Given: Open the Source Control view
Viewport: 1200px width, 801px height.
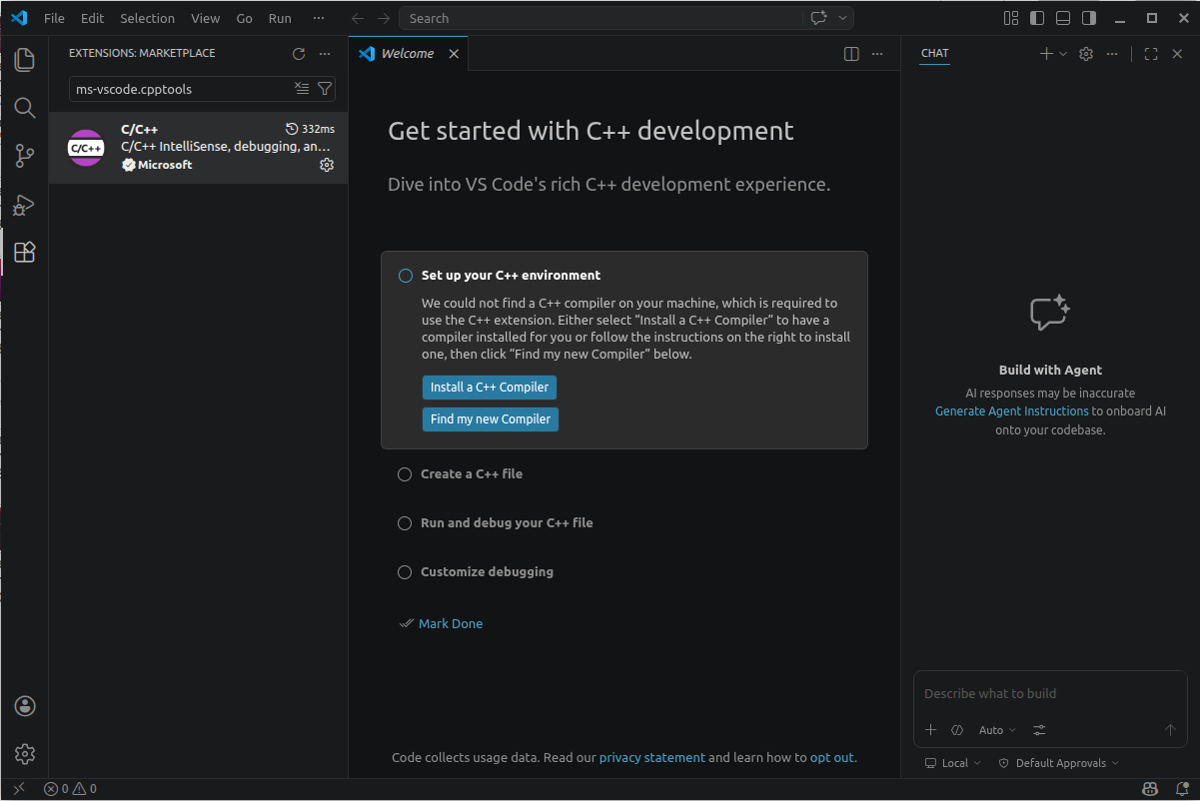Looking at the screenshot, I should (x=25, y=156).
